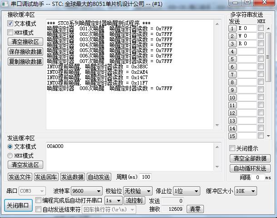
Task: Edit the 周期(ms) value field
Action: tap(146, 177)
